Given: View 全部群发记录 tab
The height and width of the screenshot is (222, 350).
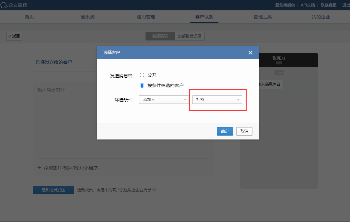Looking at the screenshot, I should [x=190, y=36].
